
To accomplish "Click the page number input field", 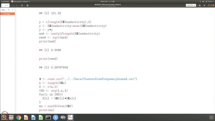I will pyautogui.click(x=5, y=5).
